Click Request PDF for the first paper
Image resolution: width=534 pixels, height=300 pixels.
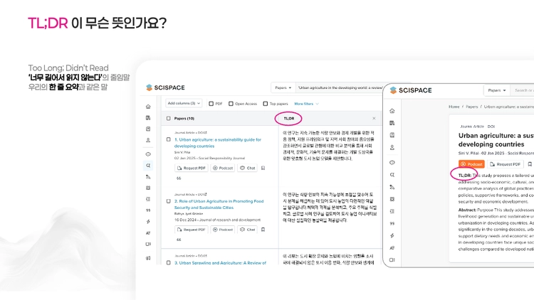(192, 168)
